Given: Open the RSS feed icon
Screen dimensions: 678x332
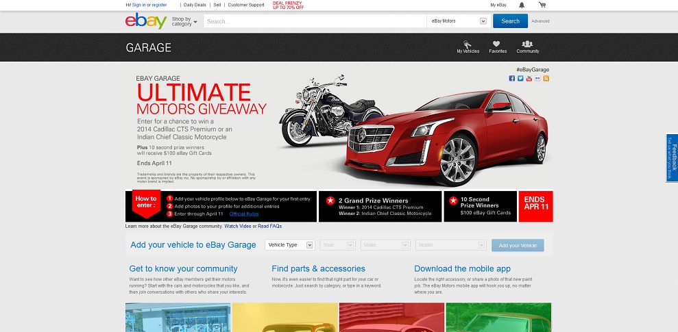Looking at the screenshot, I should (x=546, y=79).
